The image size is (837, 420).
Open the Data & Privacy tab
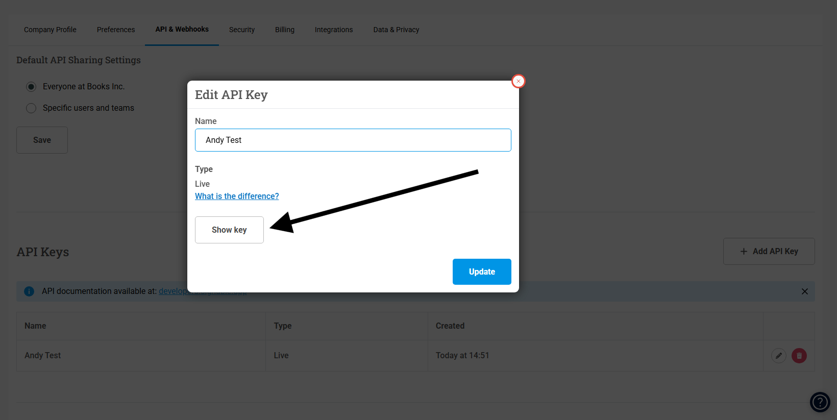point(396,30)
